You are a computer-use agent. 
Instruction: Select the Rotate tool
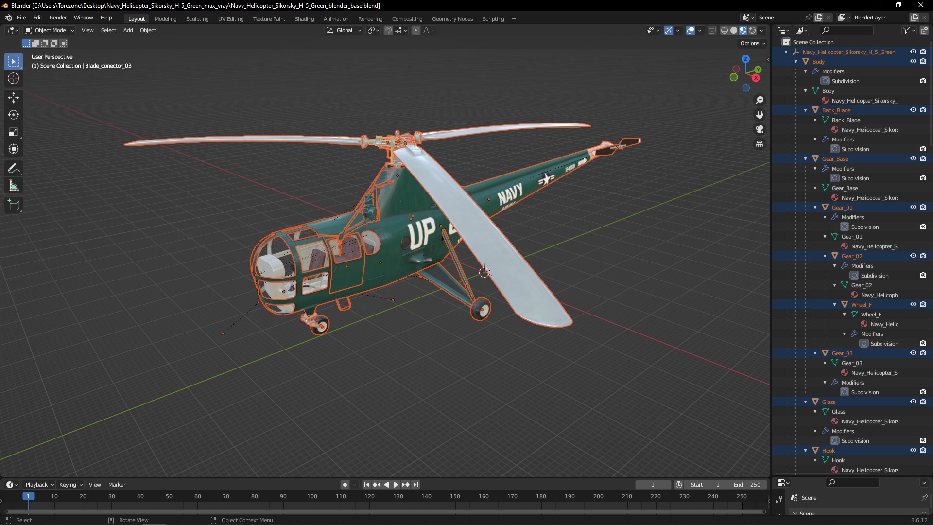(x=14, y=115)
